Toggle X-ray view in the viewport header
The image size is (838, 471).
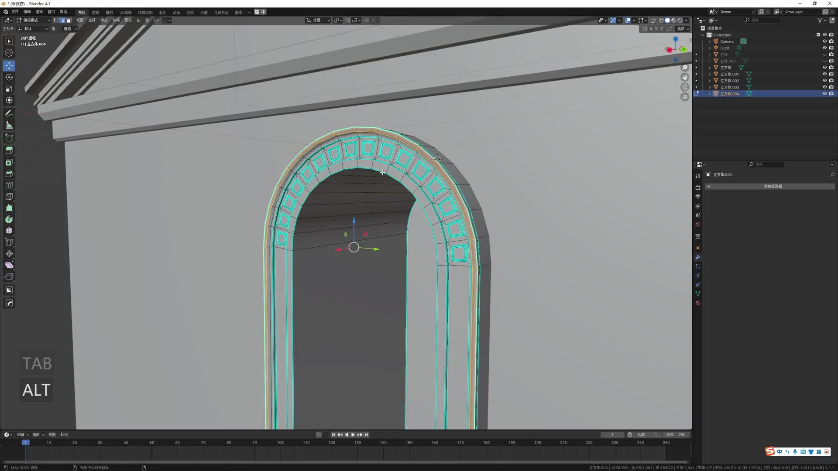click(653, 20)
